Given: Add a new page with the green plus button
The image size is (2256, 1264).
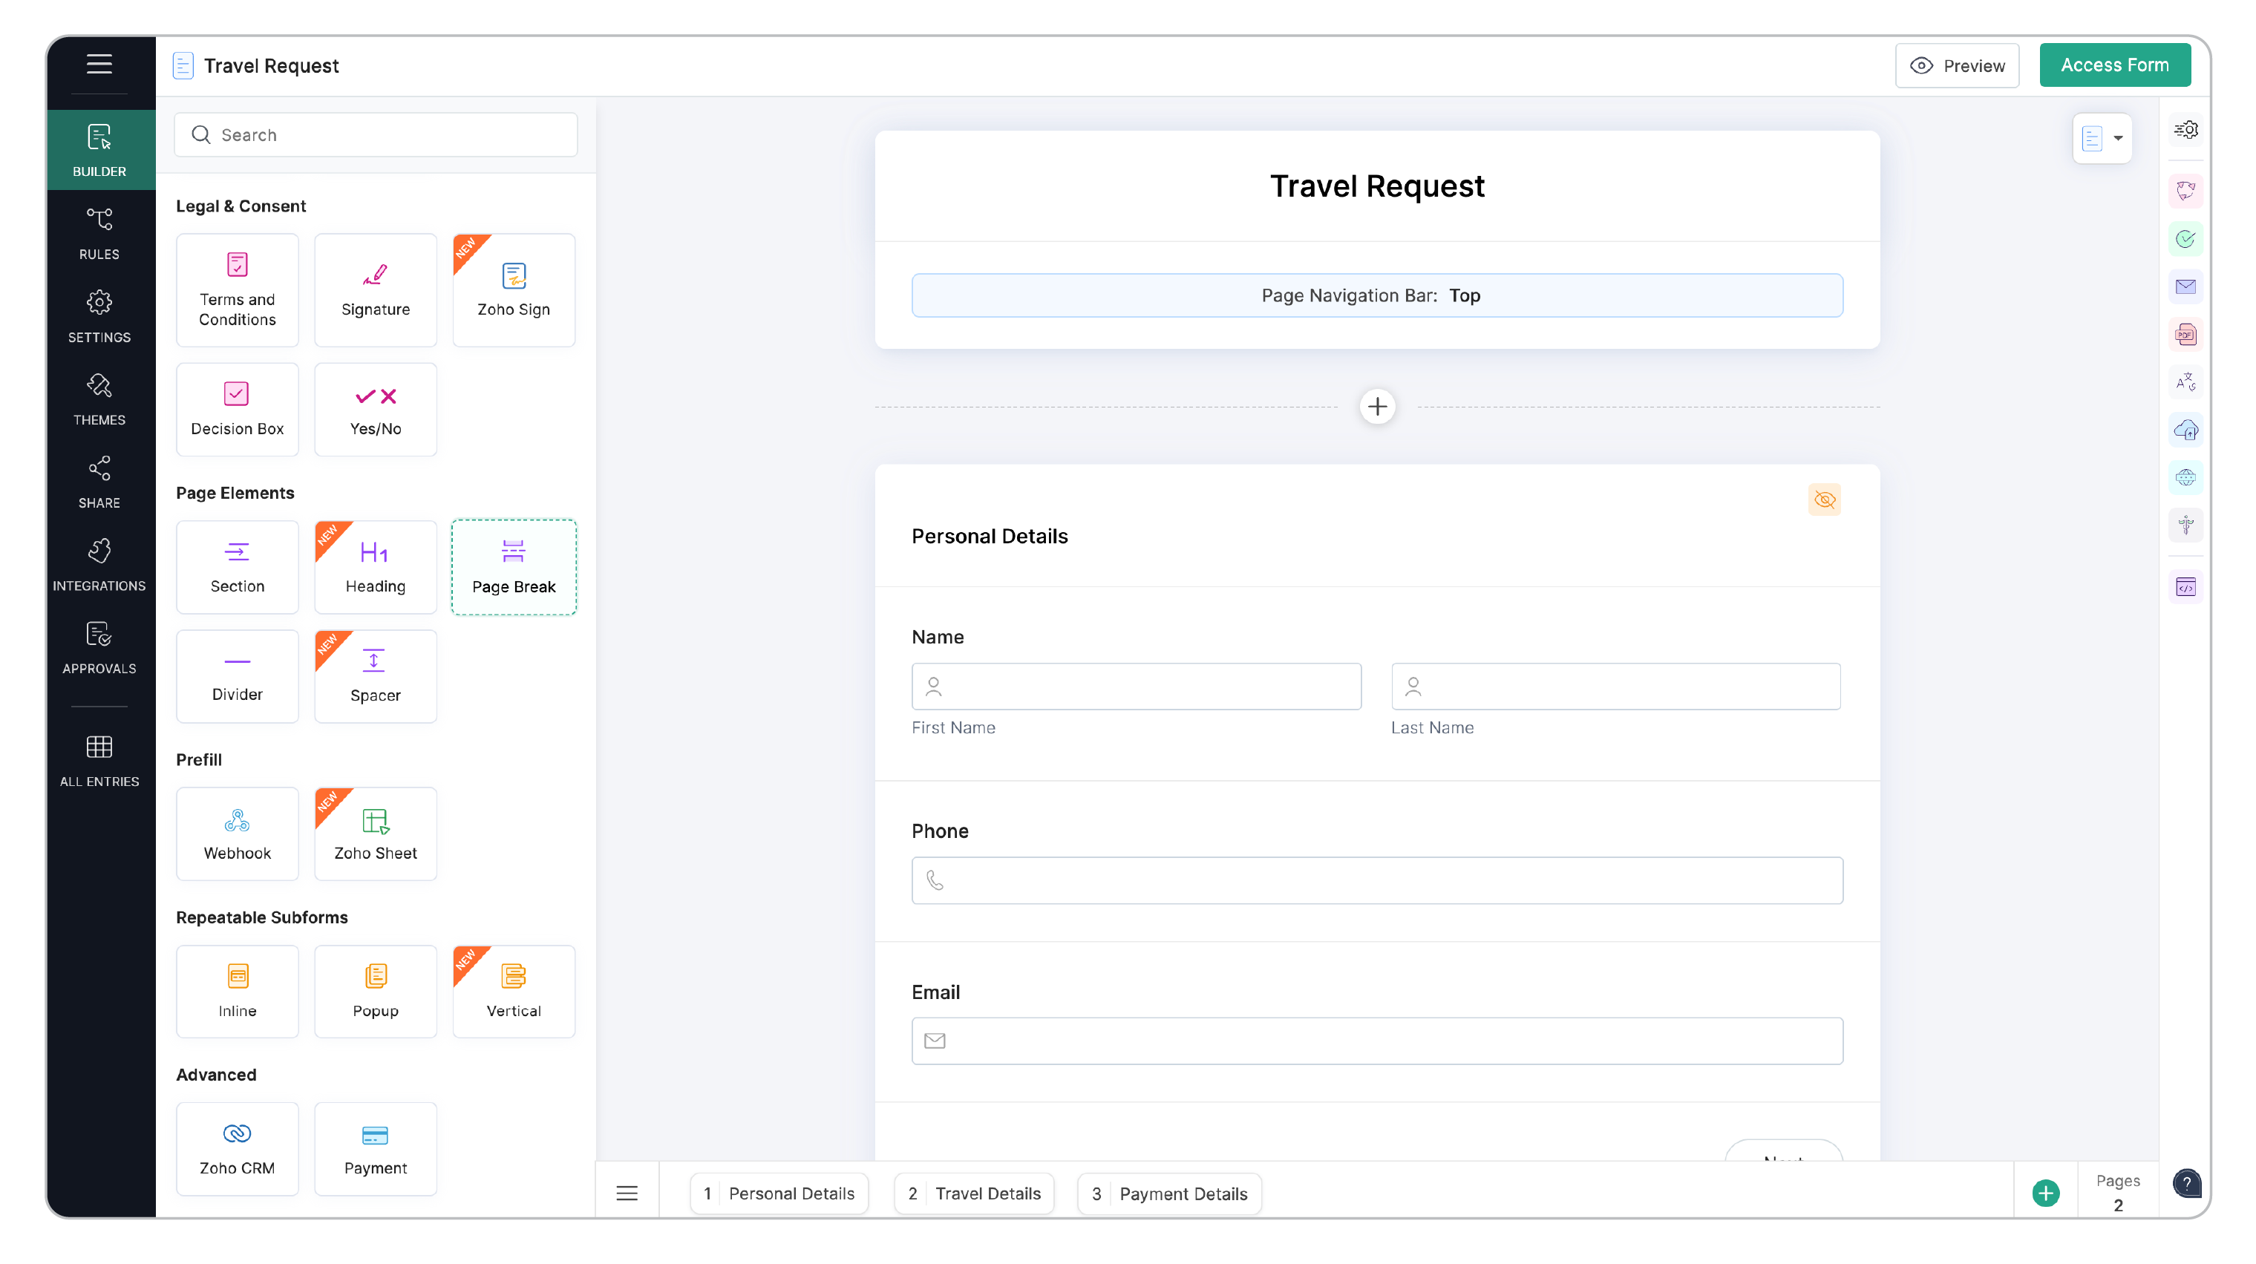Looking at the screenshot, I should click(2045, 1192).
